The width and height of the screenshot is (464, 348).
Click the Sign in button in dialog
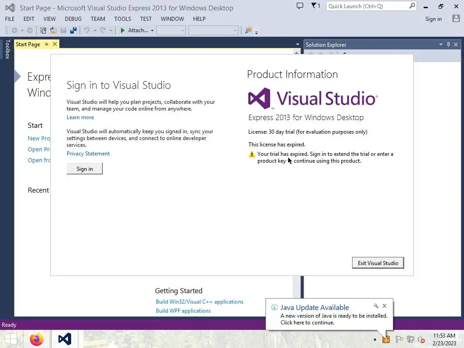(x=85, y=169)
